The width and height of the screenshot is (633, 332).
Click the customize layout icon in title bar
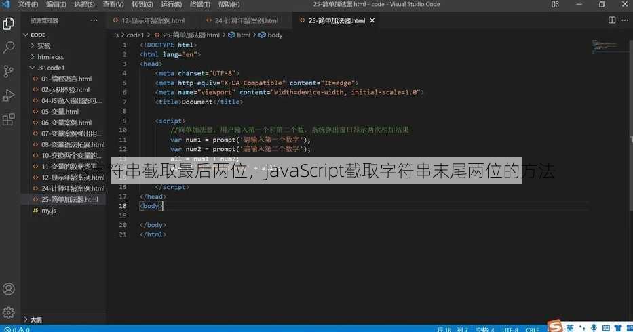pyautogui.click(x=555, y=5)
